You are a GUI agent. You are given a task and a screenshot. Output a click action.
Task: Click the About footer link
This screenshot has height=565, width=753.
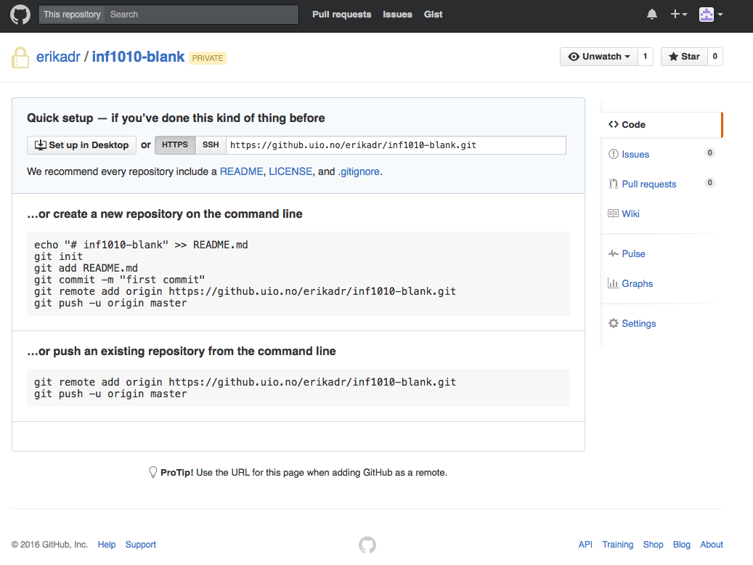pyautogui.click(x=711, y=545)
